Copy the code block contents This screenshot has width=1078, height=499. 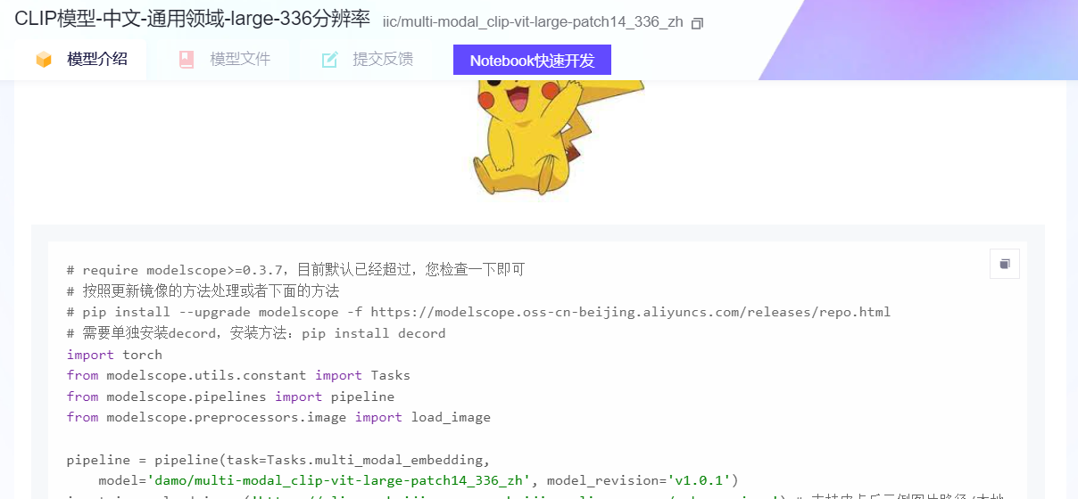click(x=1005, y=264)
